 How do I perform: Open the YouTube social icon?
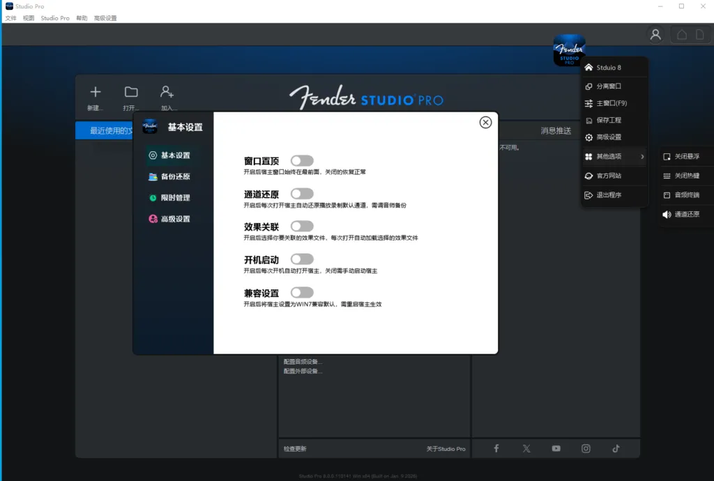(556, 449)
